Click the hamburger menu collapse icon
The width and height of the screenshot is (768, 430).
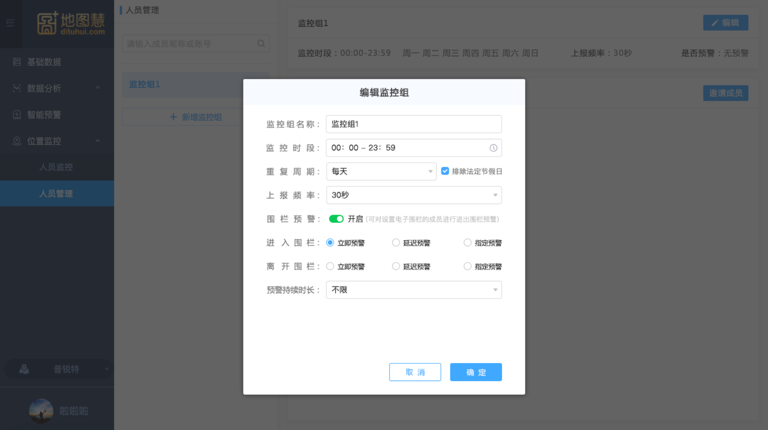(x=10, y=23)
